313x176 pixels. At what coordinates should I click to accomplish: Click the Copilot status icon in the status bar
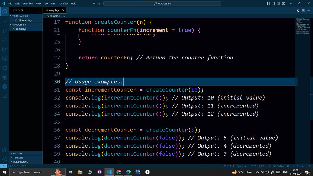pos(289,166)
